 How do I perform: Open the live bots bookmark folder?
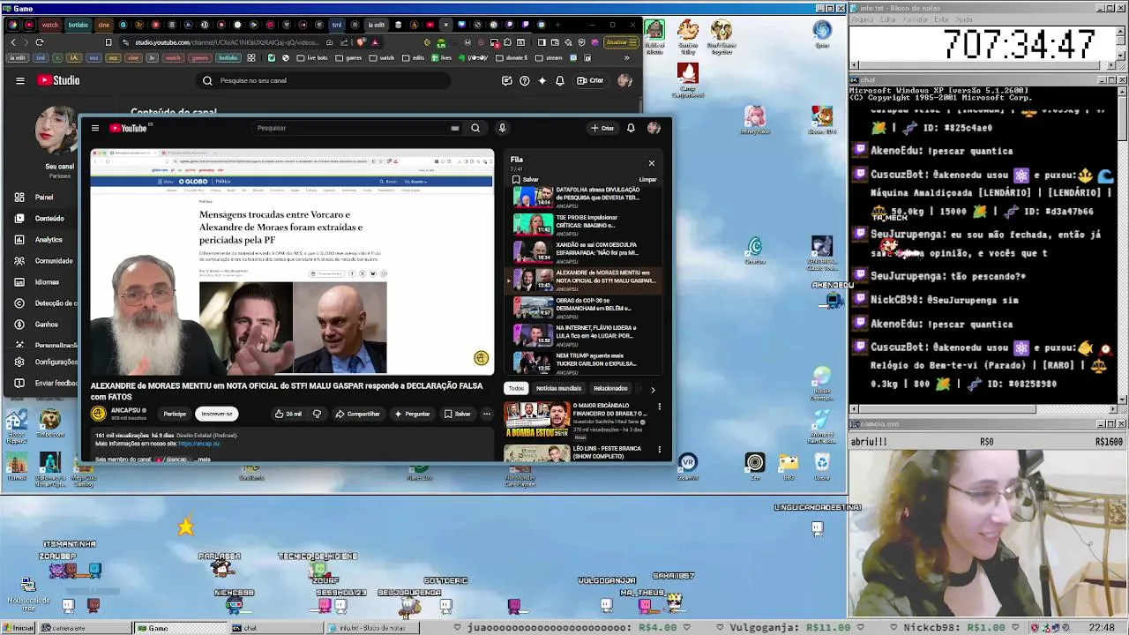click(311, 58)
